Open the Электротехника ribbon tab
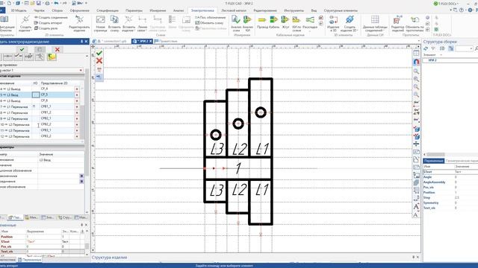478x268 pixels. [x=202, y=10]
